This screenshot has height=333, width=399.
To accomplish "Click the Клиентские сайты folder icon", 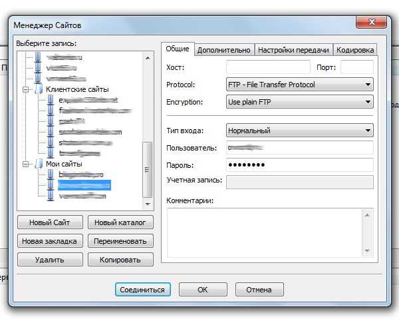I will click(x=39, y=89).
